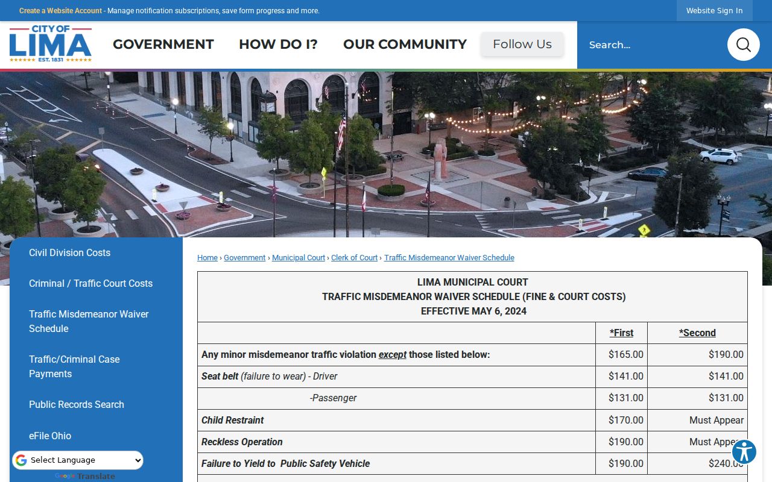Open the Select Language dropdown
Image resolution: width=772 pixels, height=482 pixels.
[x=78, y=460]
